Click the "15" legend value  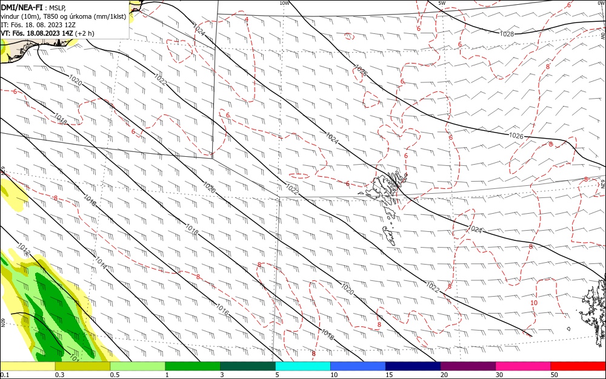coord(389,375)
